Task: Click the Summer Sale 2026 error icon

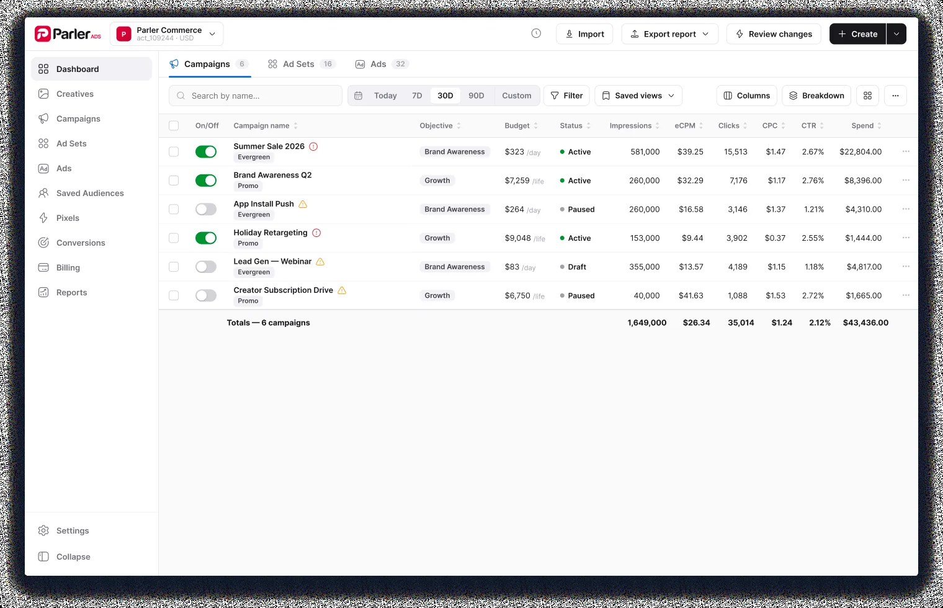Action: point(313,146)
